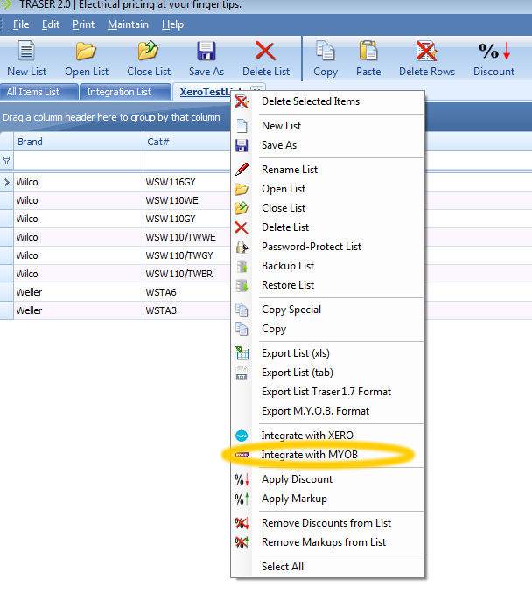Open the Help menu

(x=172, y=24)
